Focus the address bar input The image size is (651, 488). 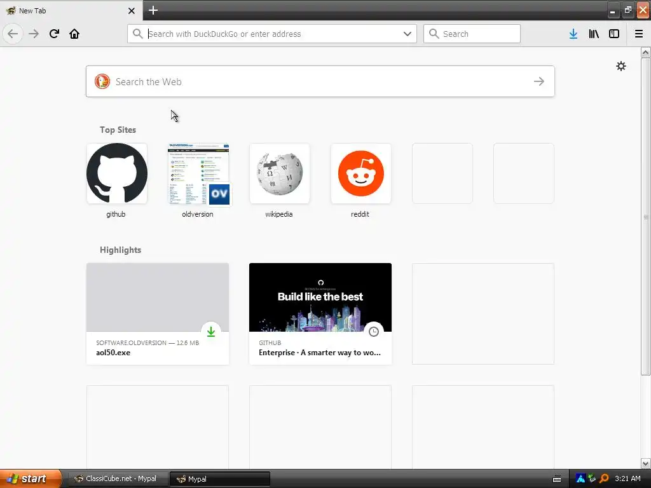(272, 34)
